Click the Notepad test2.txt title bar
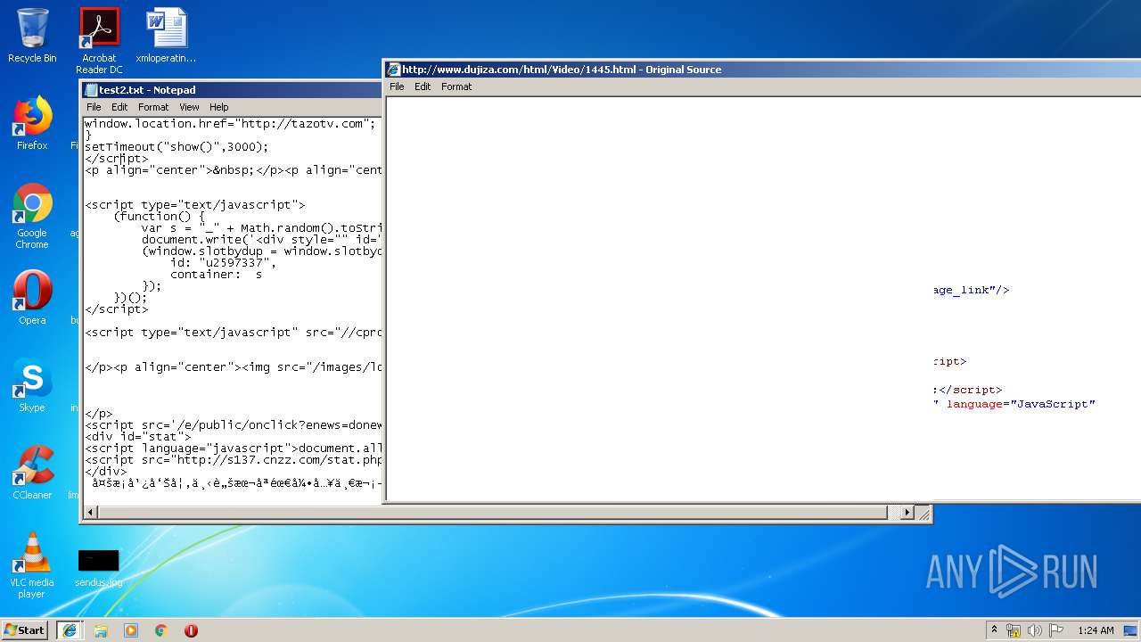 [x=232, y=89]
